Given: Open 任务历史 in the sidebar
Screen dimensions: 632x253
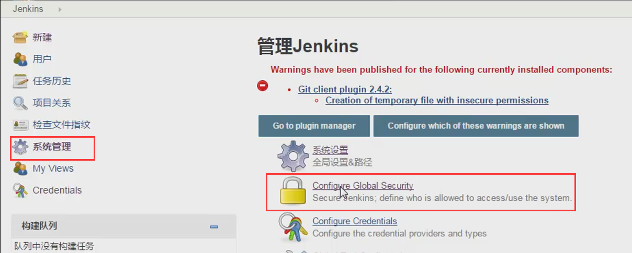Looking at the screenshot, I should coord(52,81).
